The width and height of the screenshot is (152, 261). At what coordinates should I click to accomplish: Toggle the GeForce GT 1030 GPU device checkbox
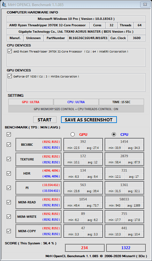[10, 76]
